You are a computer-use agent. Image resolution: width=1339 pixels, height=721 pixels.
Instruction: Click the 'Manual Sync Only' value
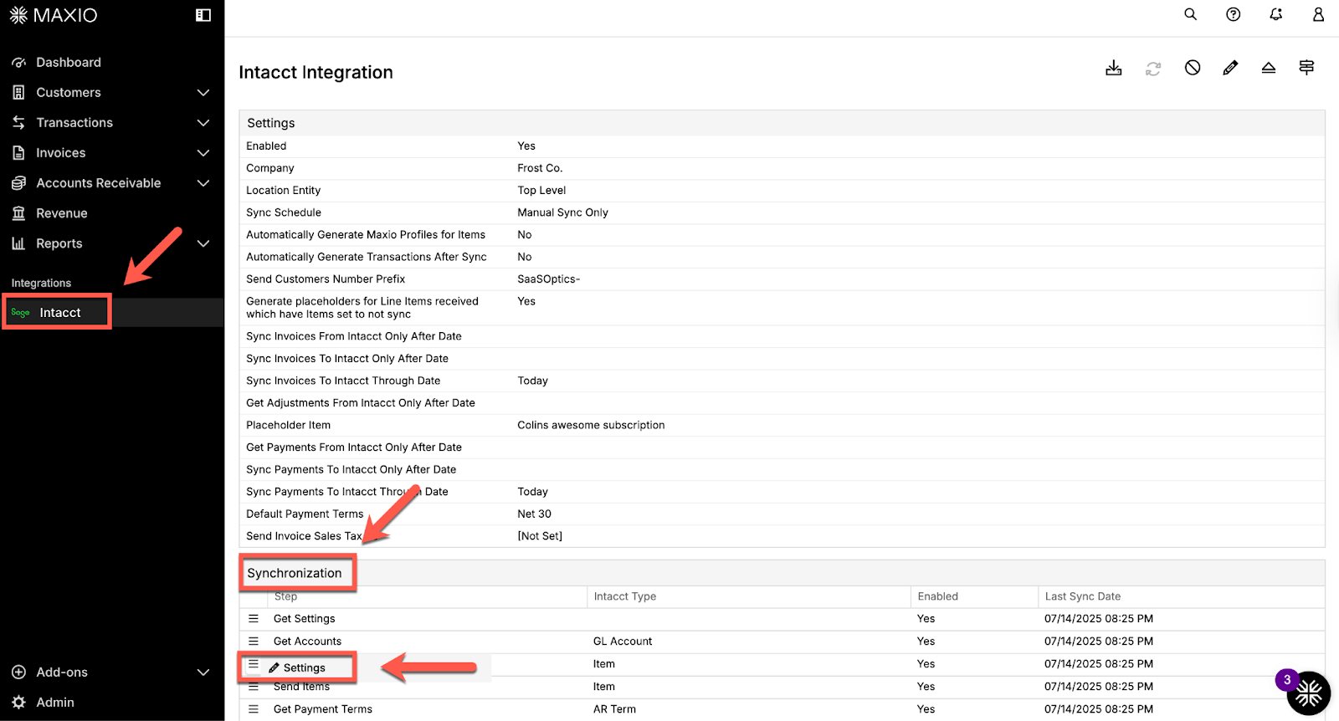(x=562, y=212)
